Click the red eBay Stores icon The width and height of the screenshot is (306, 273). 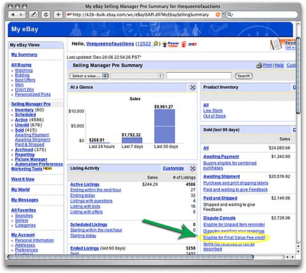click(184, 44)
